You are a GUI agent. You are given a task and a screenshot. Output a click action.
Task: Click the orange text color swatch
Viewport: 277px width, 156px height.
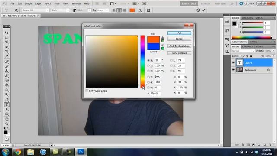click(x=132, y=10)
